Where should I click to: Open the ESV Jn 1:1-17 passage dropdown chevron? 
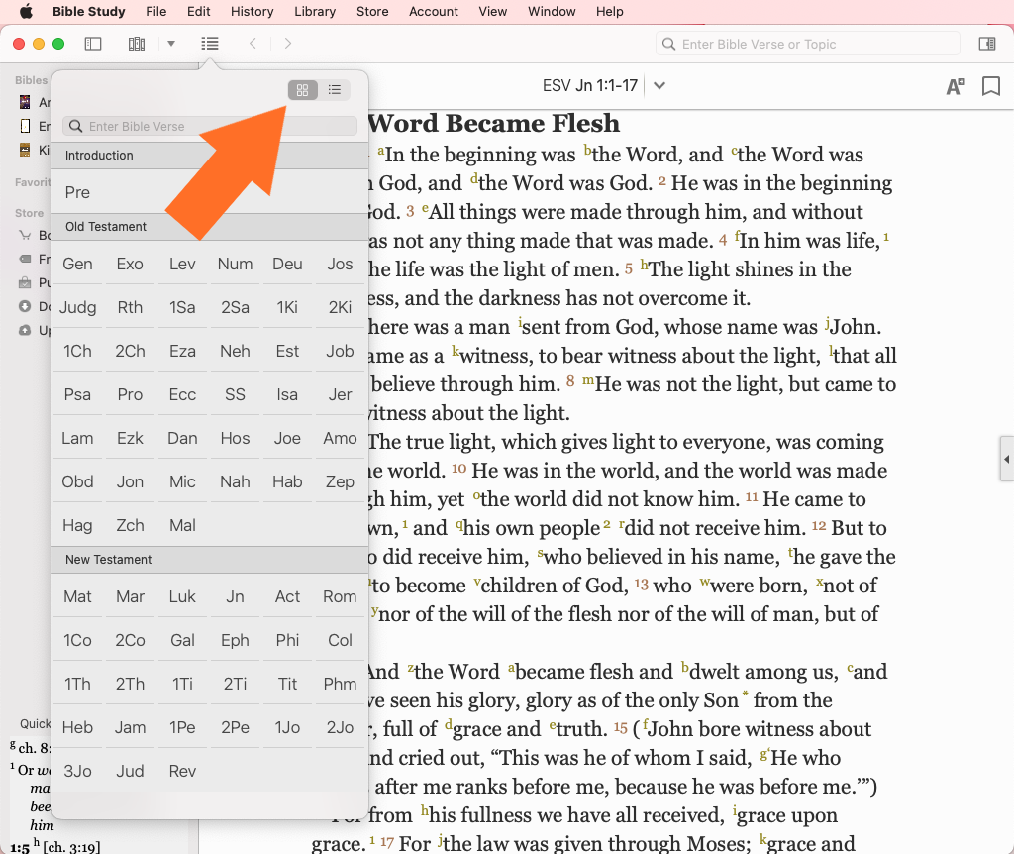click(x=659, y=85)
